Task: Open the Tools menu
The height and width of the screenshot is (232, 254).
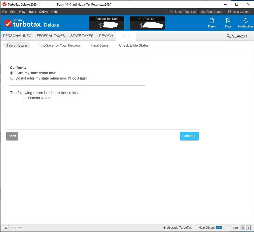Action: 32,12
